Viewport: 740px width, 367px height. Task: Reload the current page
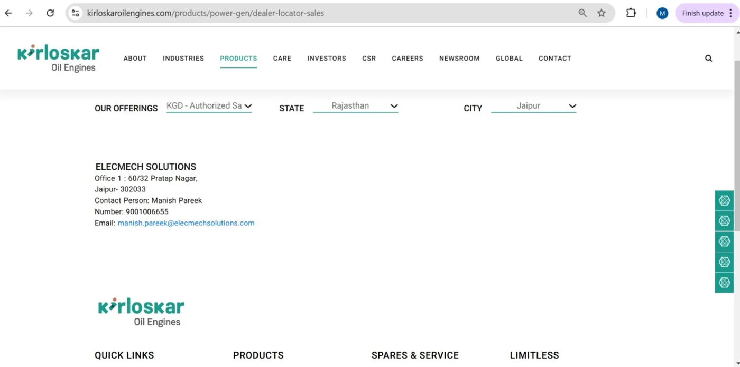pyautogui.click(x=50, y=13)
